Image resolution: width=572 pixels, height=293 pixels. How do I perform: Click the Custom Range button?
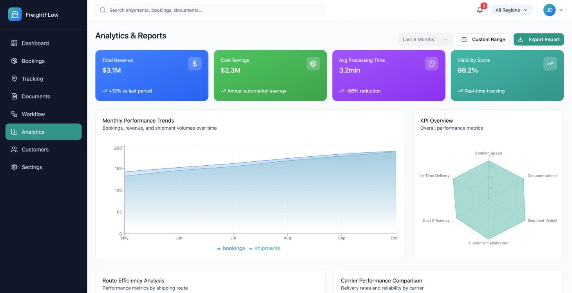point(483,40)
